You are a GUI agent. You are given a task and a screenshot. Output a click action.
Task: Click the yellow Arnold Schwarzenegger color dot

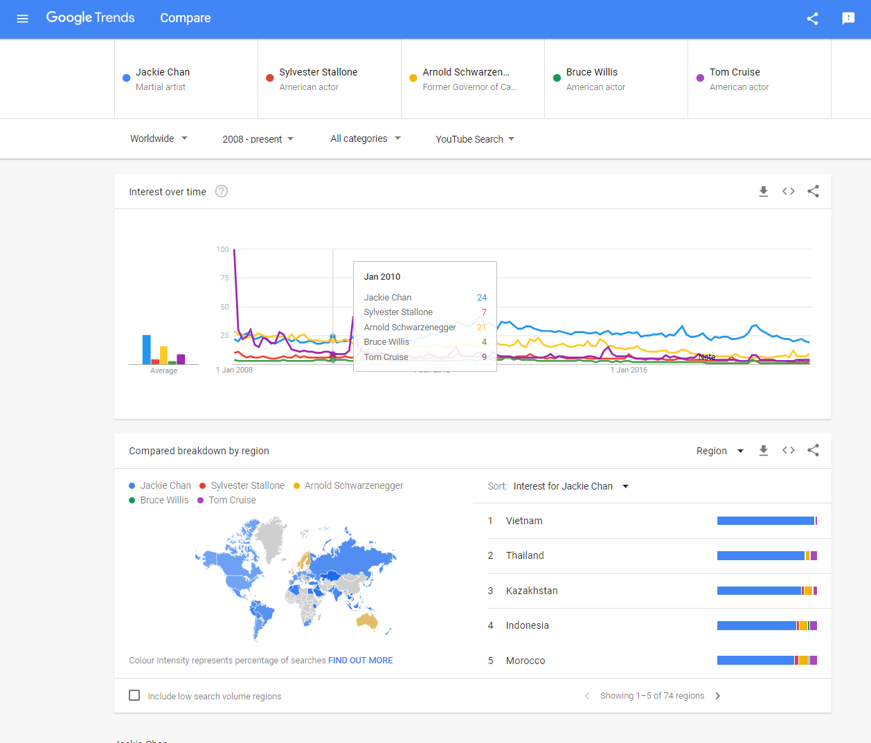(413, 78)
